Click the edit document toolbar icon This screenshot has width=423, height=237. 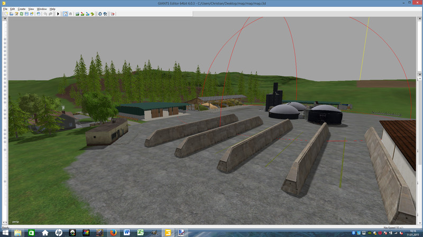(x=16, y=14)
